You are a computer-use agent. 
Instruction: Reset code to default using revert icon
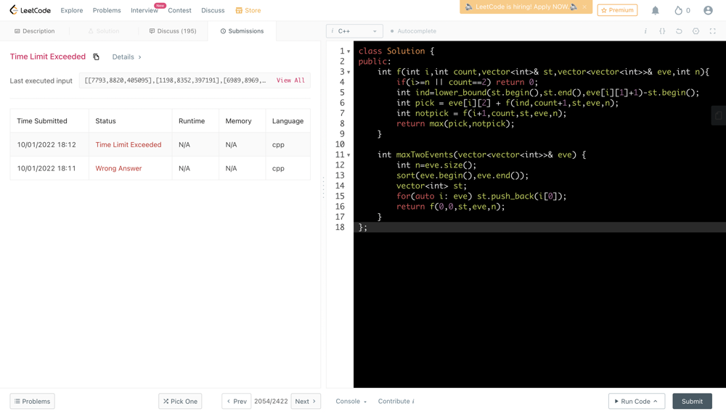[x=679, y=31]
